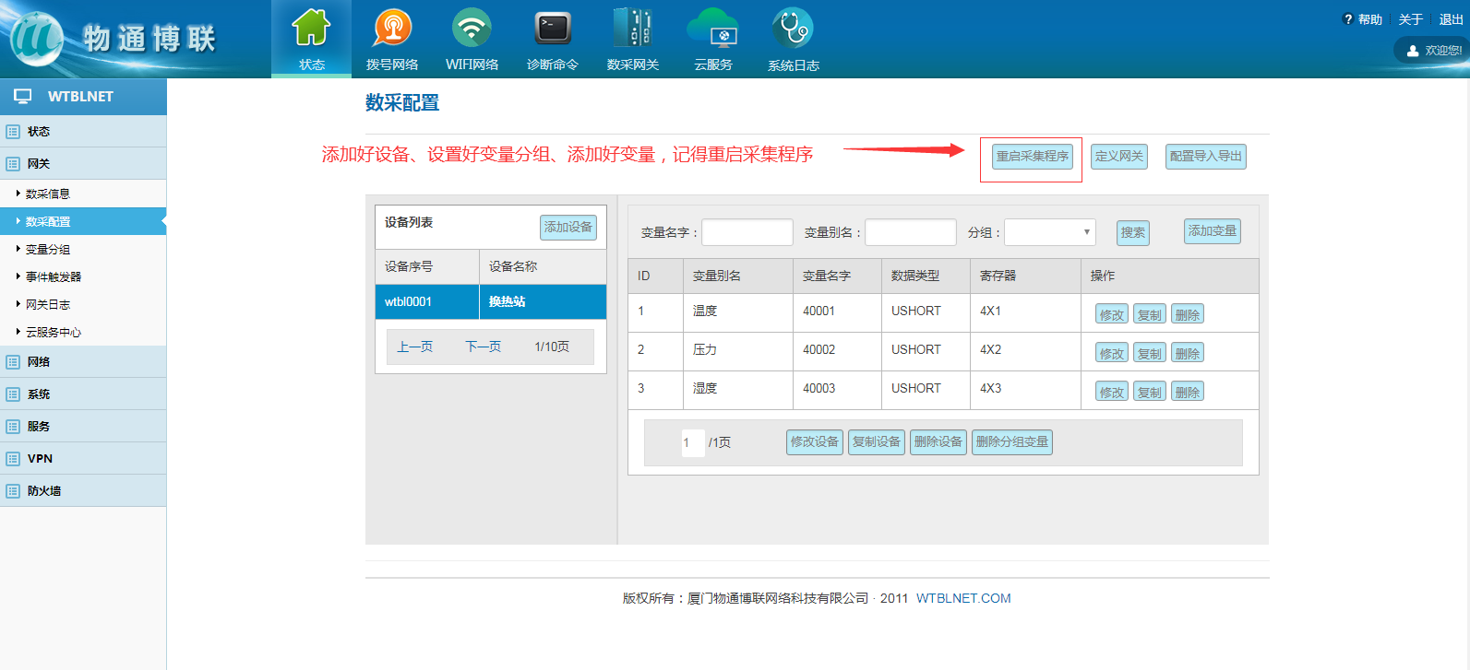This screenshot has width=1470, height=670.
Task: Expand the 服务 sidebar section
Action: point(83,426)
